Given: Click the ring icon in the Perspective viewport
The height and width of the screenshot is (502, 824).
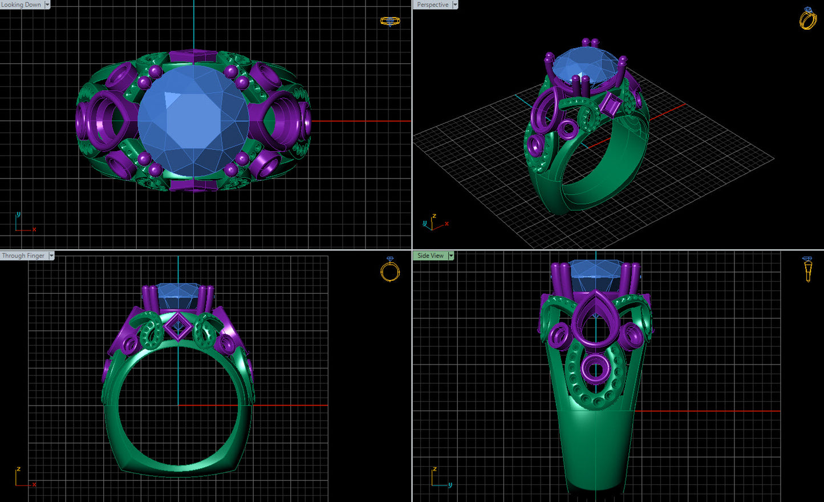Looking at the screenshot, I should coord(807,18).
